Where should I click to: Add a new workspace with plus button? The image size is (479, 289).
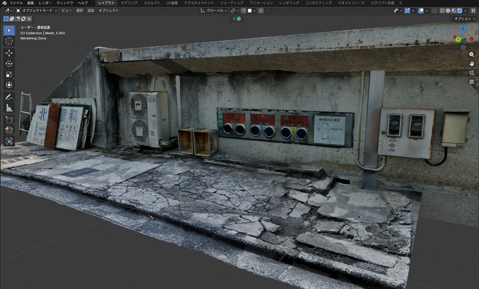coord(401,3)
